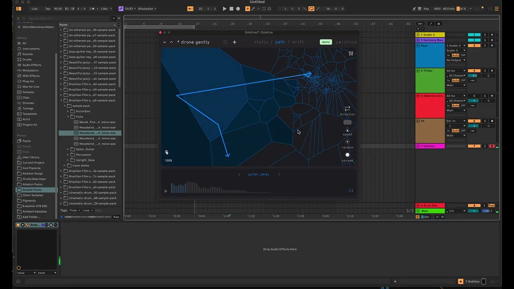514x289 pixels.
Task: Select Drums in the Library sidebar
Action: [27, 59]
